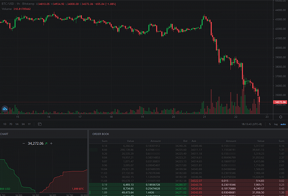The image size is (288, 196).
Task: Click green up arrow beside 34,272.06
Action: point(46,144)
